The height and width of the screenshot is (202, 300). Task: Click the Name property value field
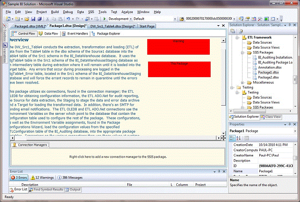pyautogui.click(x=275, y=171)
